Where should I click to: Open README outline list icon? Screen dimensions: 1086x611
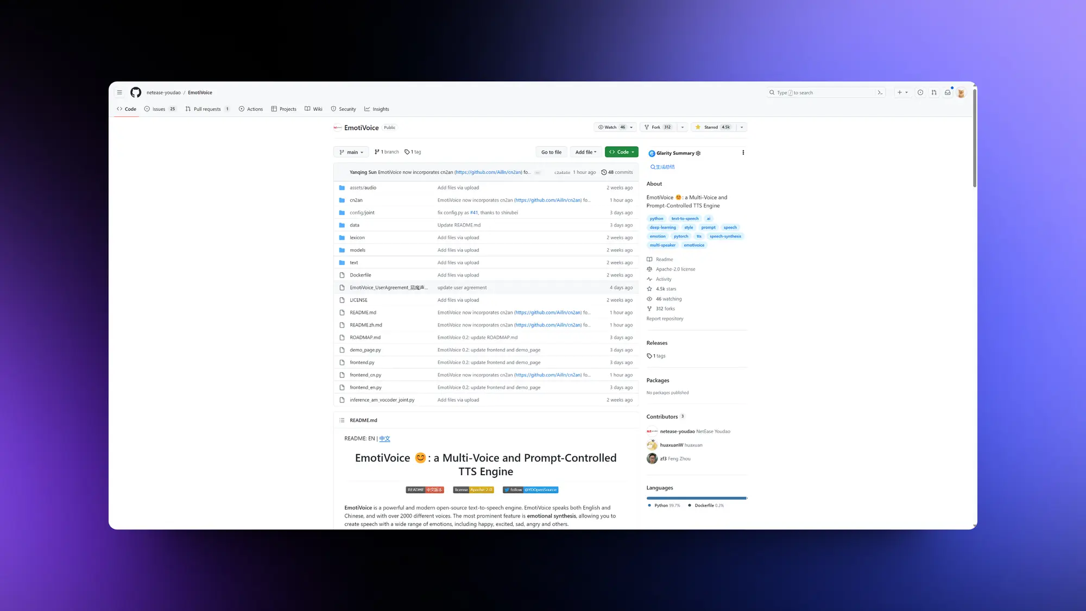tap(342, 420)
